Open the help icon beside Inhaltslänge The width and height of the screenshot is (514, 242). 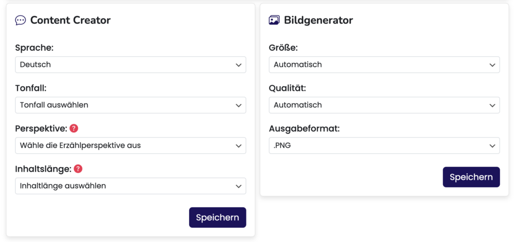point(78,169)
